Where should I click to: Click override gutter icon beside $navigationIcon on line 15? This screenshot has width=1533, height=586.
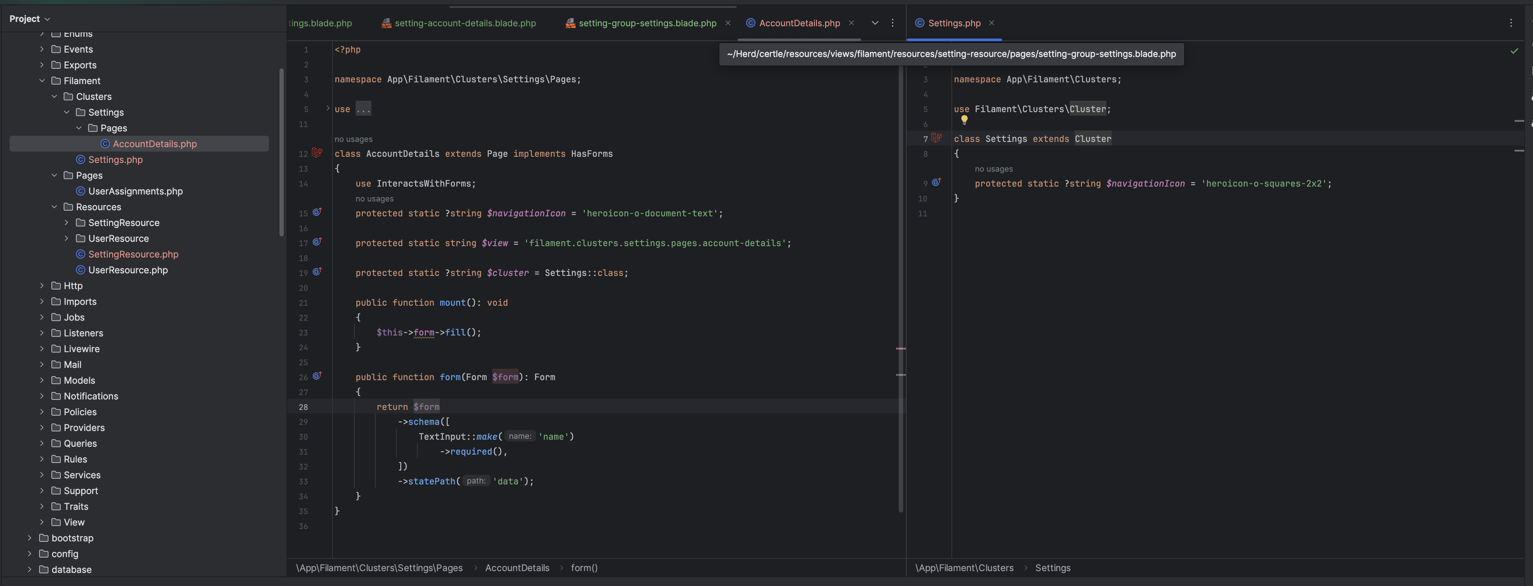(x=317, y=212)
